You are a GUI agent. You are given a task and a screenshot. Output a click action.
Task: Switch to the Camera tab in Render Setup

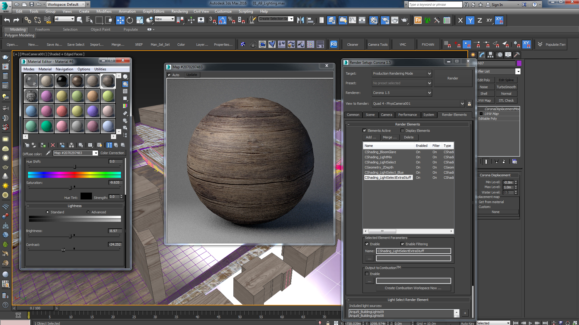[x=386, y=115]
